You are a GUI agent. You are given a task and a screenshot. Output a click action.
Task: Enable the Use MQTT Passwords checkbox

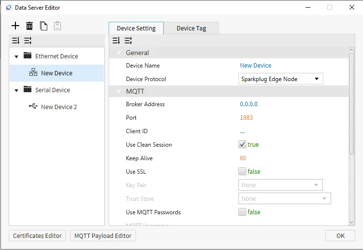242,212
